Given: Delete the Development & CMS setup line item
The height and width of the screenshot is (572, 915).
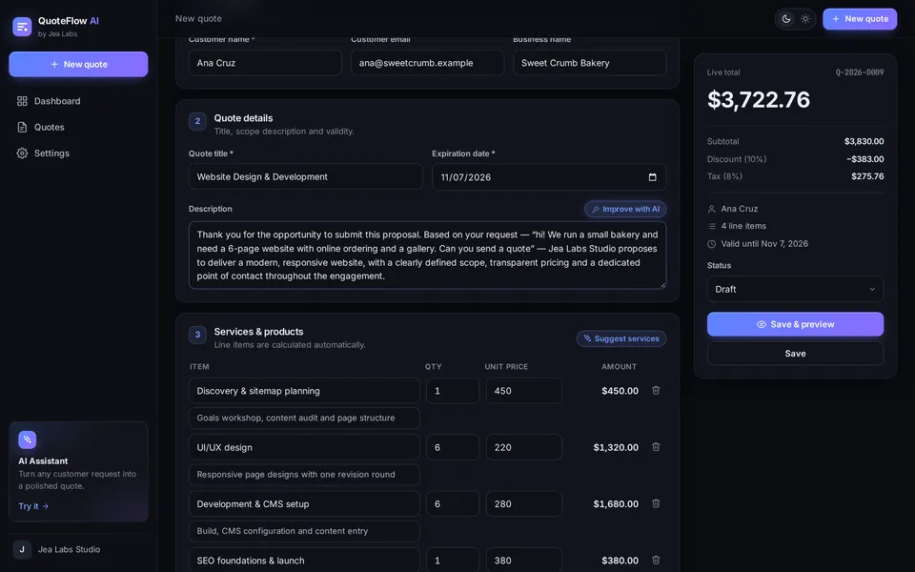Looking at the screenshot, I should point(656,503).
